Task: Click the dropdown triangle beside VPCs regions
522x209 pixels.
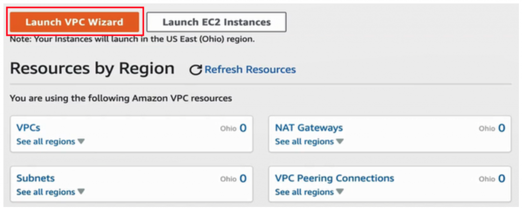Action: (x=81, y=141)
